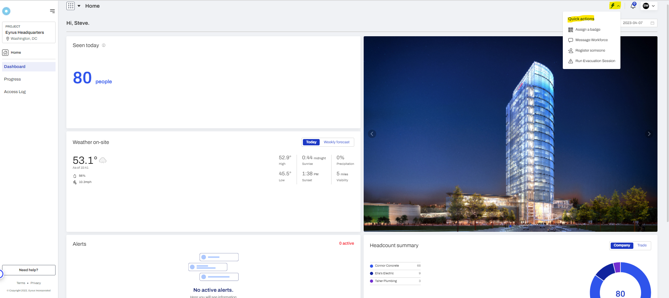This screenshot has width=669, height=298.
Task: Click the wind speed icon
Action: click(75, 182)
